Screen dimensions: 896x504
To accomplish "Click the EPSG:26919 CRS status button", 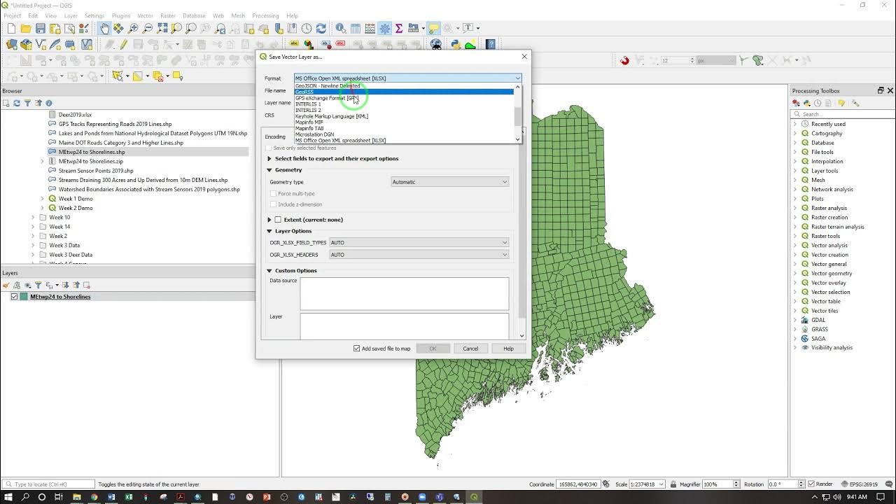I will coord(859,484).
